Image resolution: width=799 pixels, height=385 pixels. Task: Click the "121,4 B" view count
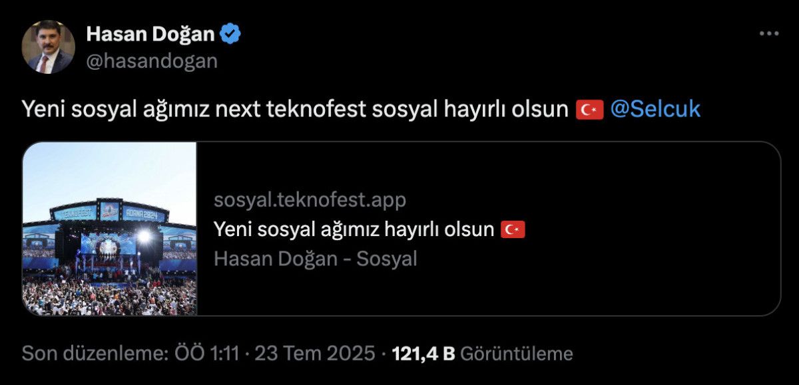click(x=424, y=353)
